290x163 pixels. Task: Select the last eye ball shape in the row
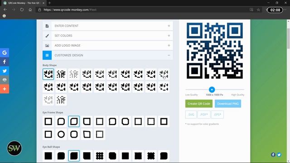click(164, 156)
